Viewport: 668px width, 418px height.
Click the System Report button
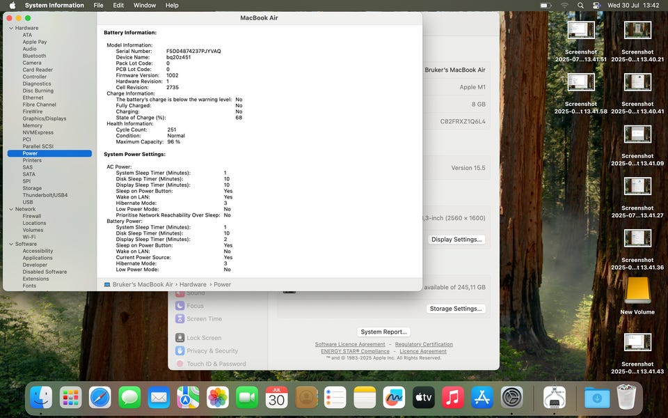point(383,332)
